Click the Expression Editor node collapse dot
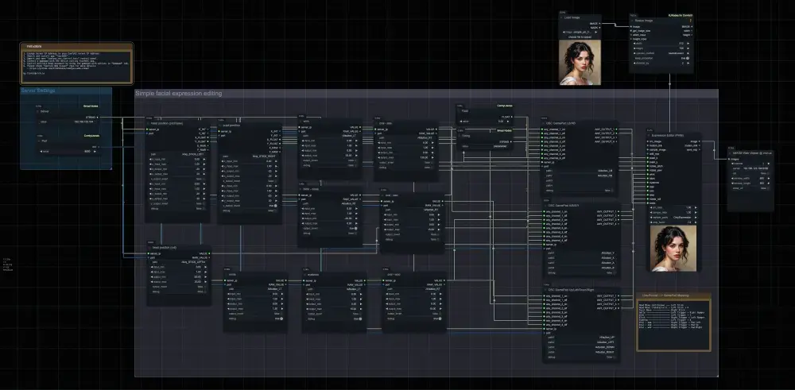The width and height of the screenshot is (795, 390). point(649,136)
